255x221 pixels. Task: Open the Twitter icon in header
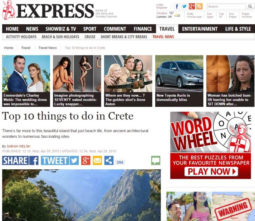coord(184,6)
